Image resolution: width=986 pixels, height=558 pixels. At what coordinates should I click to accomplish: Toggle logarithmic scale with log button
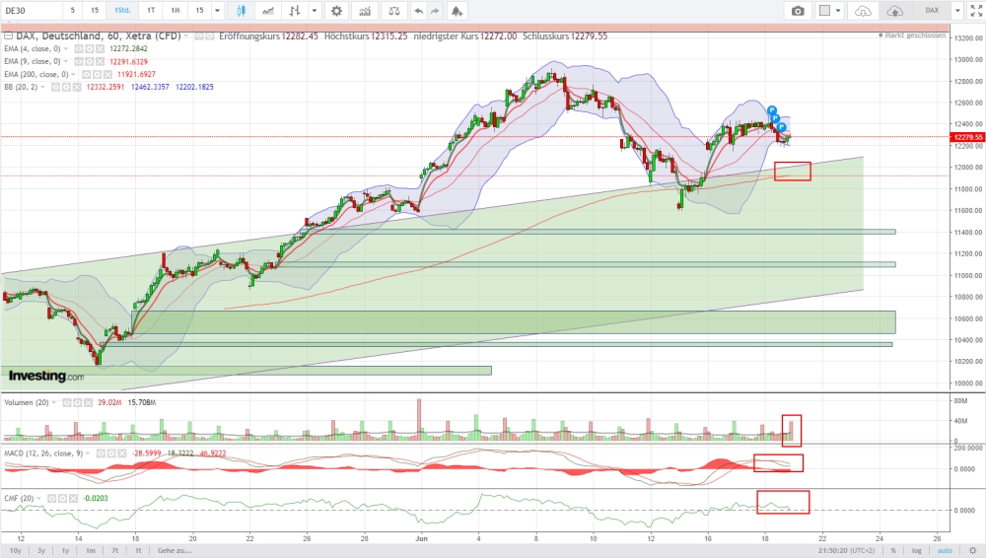tap(917, 550)
